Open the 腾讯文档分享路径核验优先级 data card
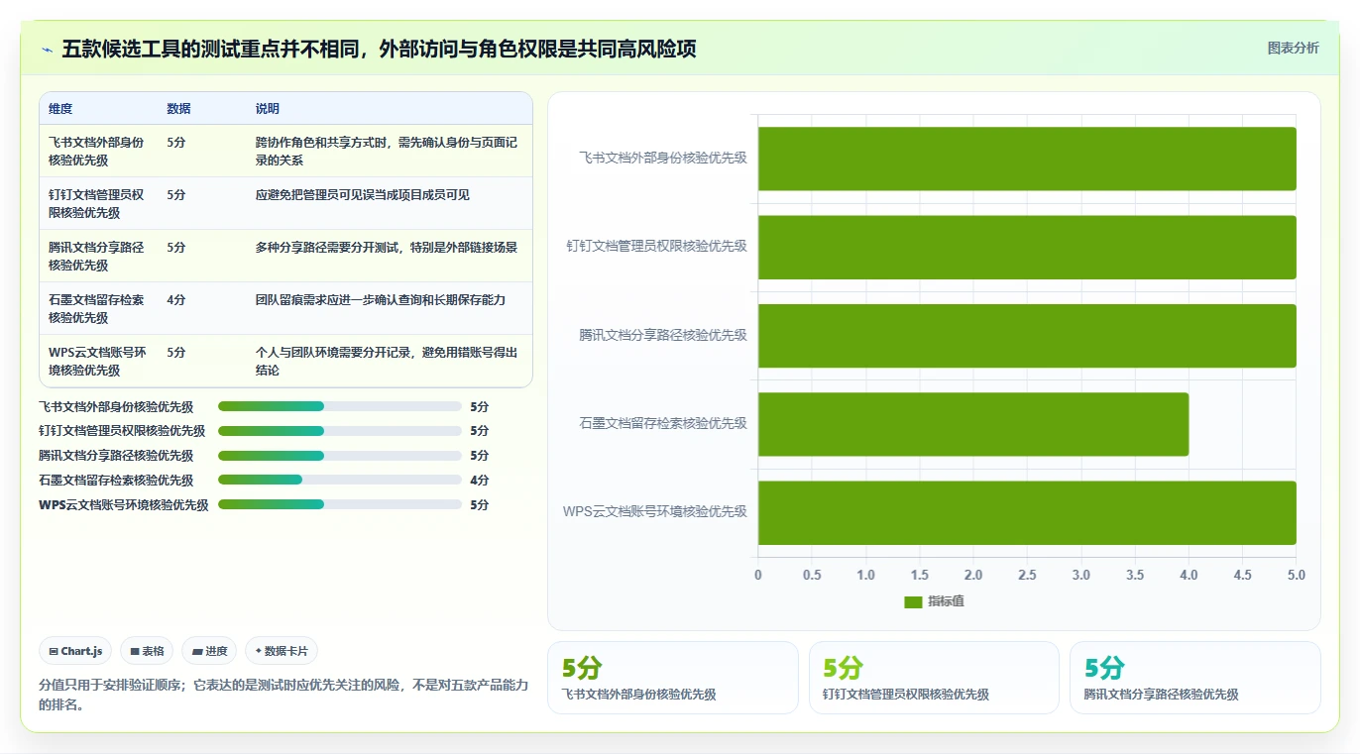1360x754 pixels. point(1195,678)
